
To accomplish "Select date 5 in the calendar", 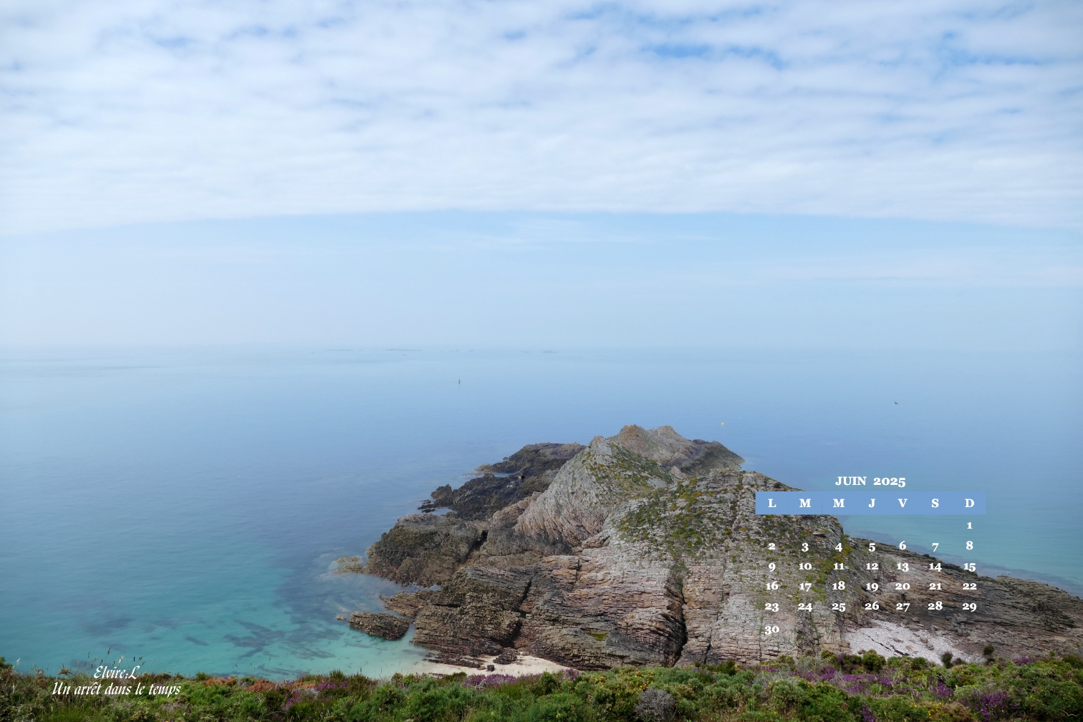I will coord(872,547).
